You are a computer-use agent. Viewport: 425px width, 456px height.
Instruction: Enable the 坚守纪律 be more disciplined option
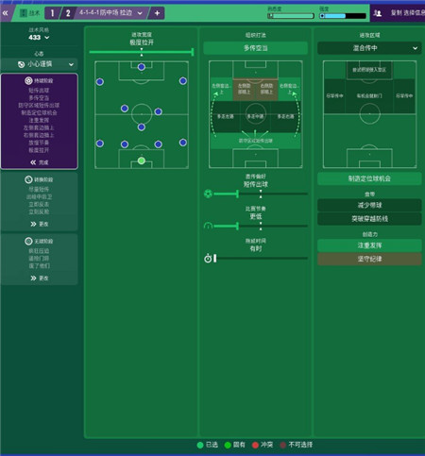click(369, 259)
